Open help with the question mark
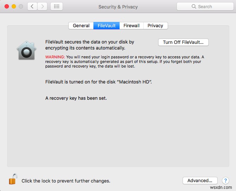The height and width of the screenshot is (191, 236). pyautogui.click(x=225, y=181)
